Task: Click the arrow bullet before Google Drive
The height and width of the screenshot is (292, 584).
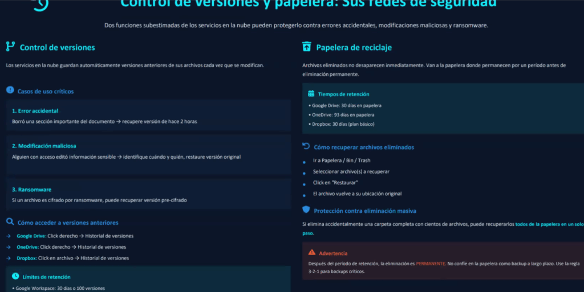Action: tap(9, 236)
